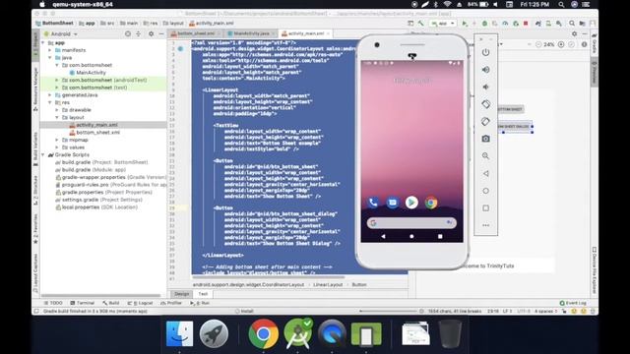
Task: Click the emulator Back triangle control
Action: [485, 173]
